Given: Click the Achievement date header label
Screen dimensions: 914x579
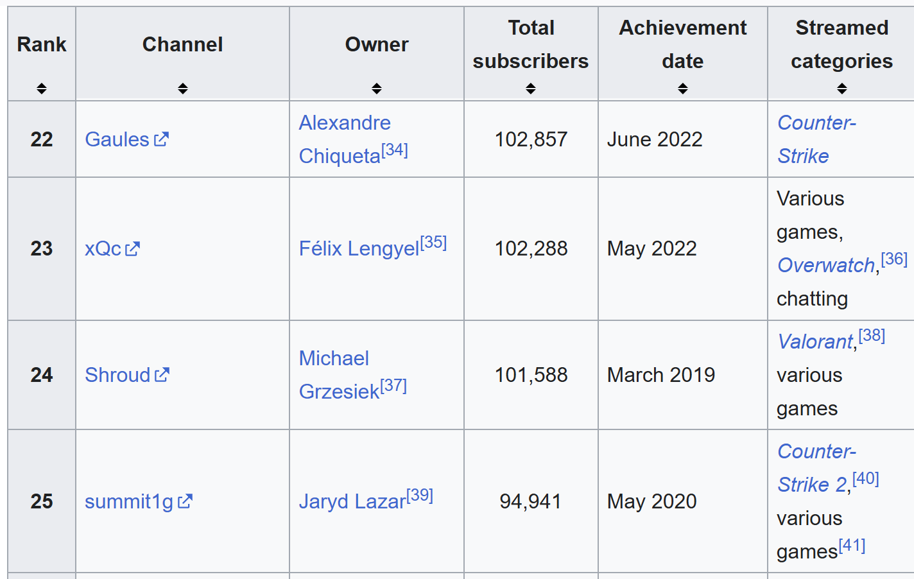Looking at the screenshot, I should click(683, 44).
